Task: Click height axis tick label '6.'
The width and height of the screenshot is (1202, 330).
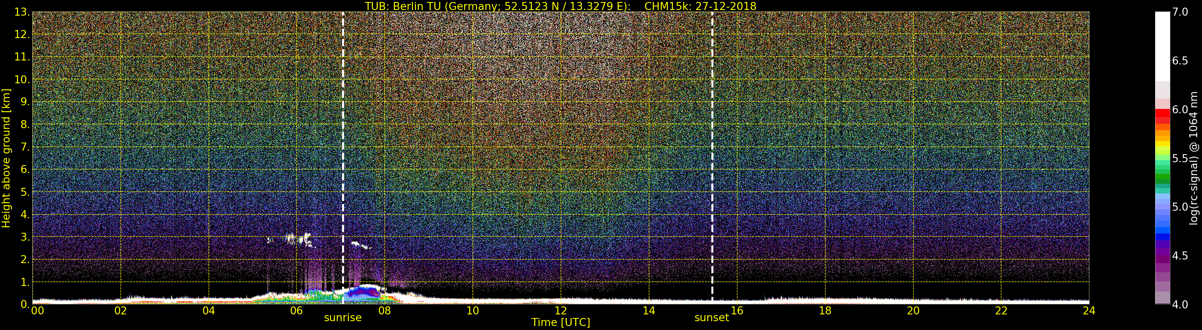Action: [x=25, y=169]
